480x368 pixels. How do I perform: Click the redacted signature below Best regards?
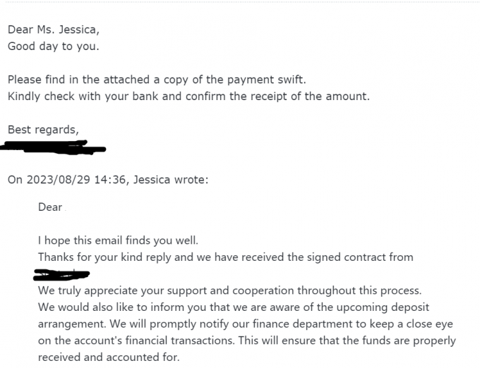pyautogui.click(x=53, y=147)
